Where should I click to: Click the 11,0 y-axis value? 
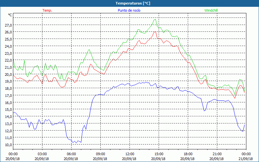click(x=9, y=138)
